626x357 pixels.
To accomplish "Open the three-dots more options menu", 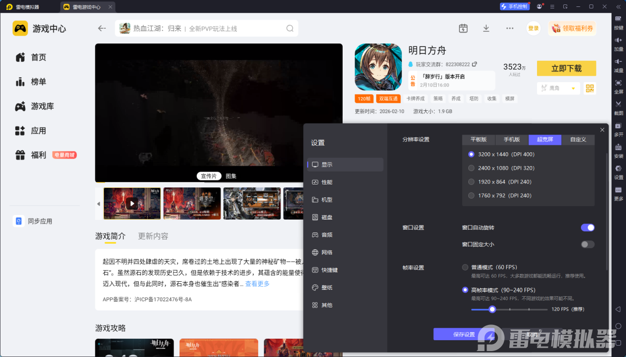I will [510, 28].
